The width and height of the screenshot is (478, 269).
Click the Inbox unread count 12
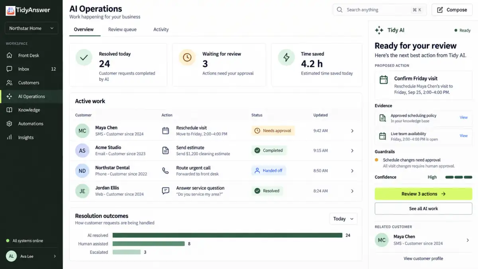[x=53, y=69]
